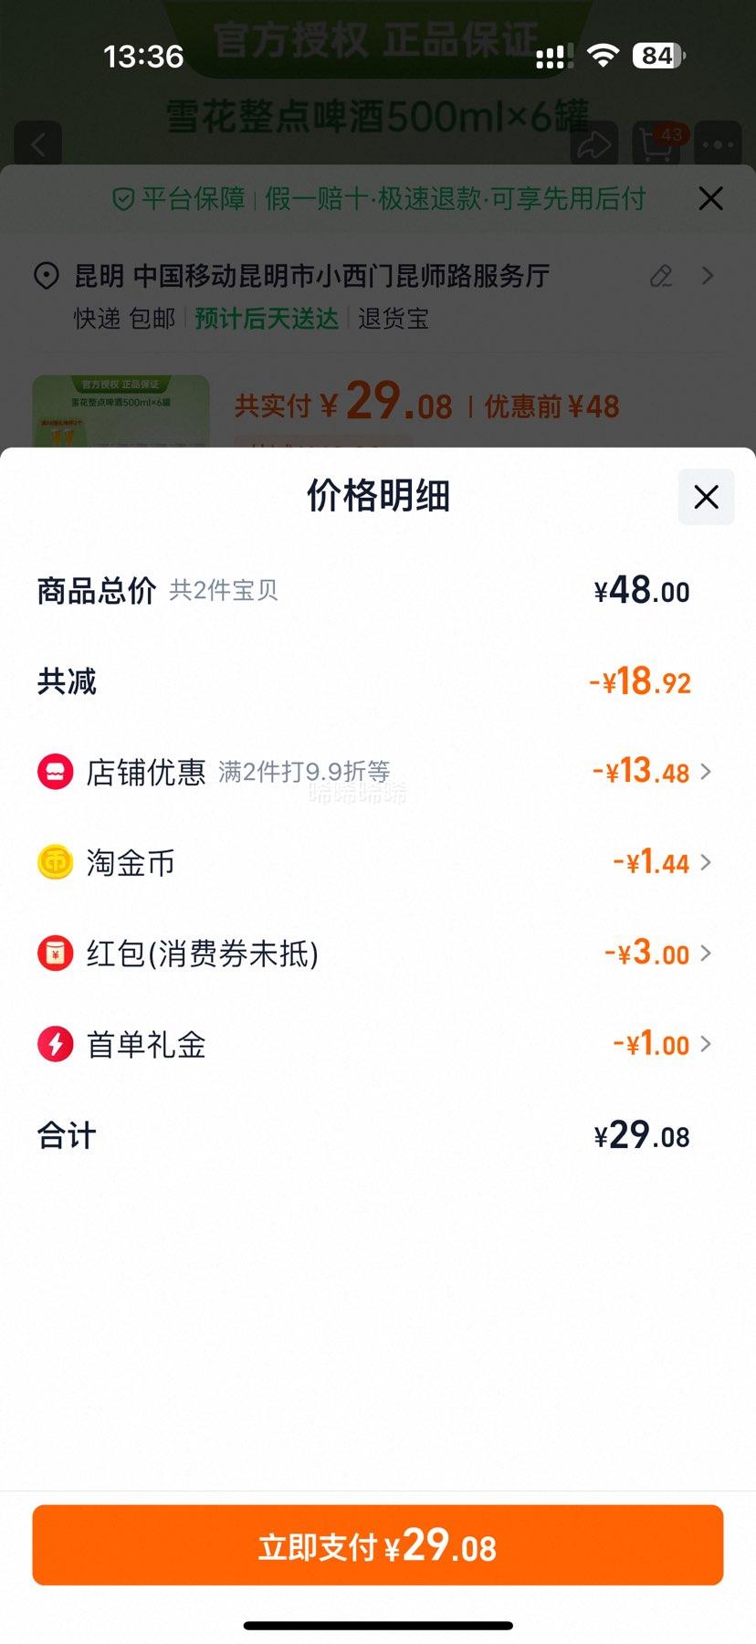The image size is (756, 1644).
Task: Tap the 红包 red envelope icon
Action: (x=55, y=954)
